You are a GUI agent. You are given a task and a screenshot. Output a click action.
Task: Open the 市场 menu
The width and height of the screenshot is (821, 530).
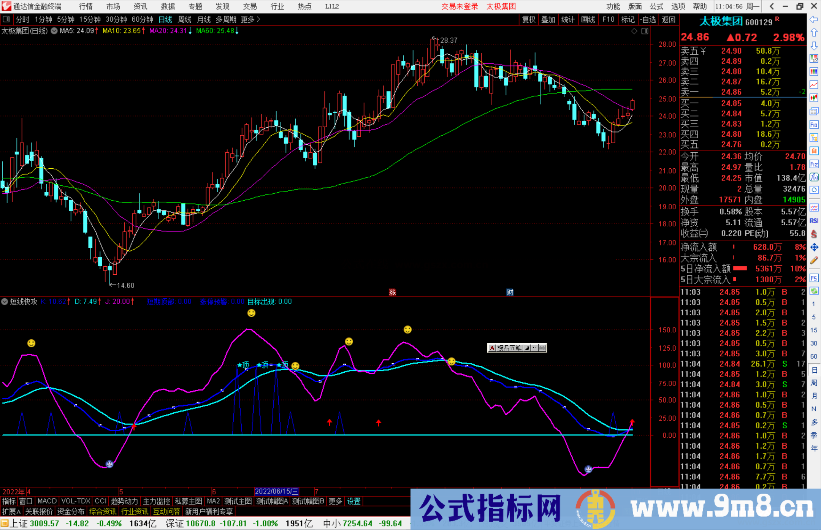113,6
